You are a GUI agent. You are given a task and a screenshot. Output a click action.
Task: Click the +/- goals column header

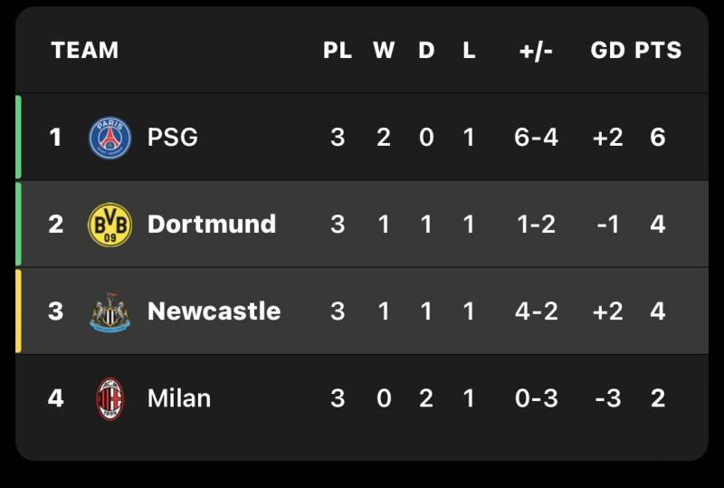(x=537, y=51)
